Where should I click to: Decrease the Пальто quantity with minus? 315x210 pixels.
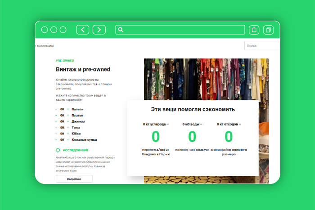coord(56,109)
